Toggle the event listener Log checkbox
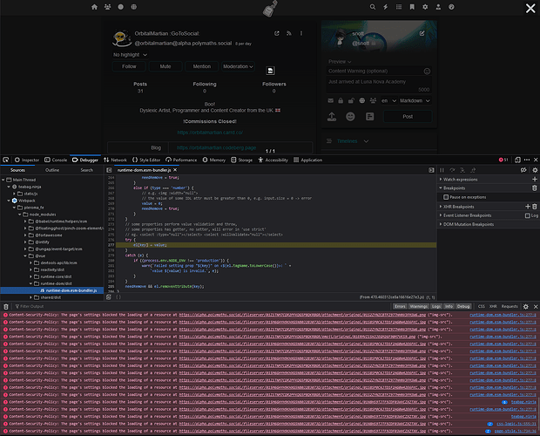Viewport: 540px width, 436px height. click(527, 215)
